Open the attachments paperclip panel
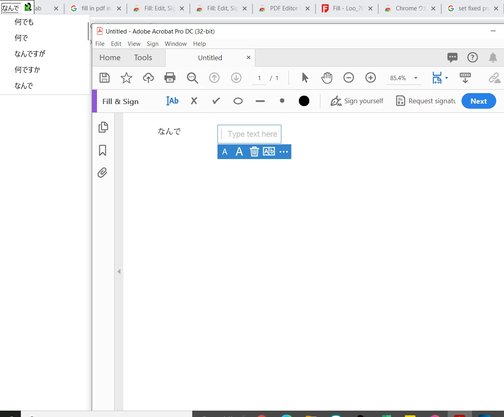This screenshot has height=417, width=504. pyautogui.click(x=103, y=173)
